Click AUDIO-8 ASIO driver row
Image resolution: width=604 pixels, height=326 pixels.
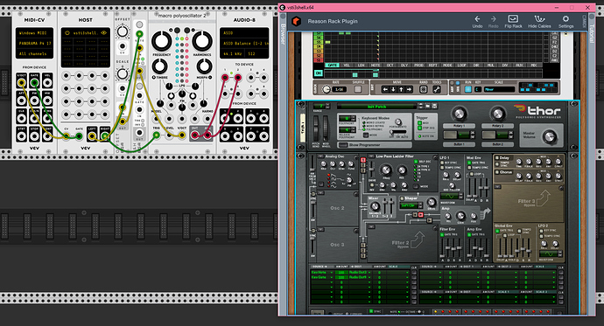click(x=244, y=33)
